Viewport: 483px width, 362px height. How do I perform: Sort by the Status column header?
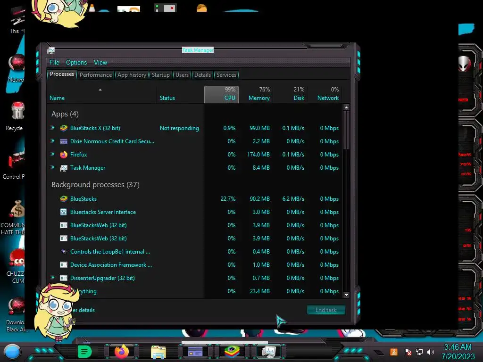(181, 94)
